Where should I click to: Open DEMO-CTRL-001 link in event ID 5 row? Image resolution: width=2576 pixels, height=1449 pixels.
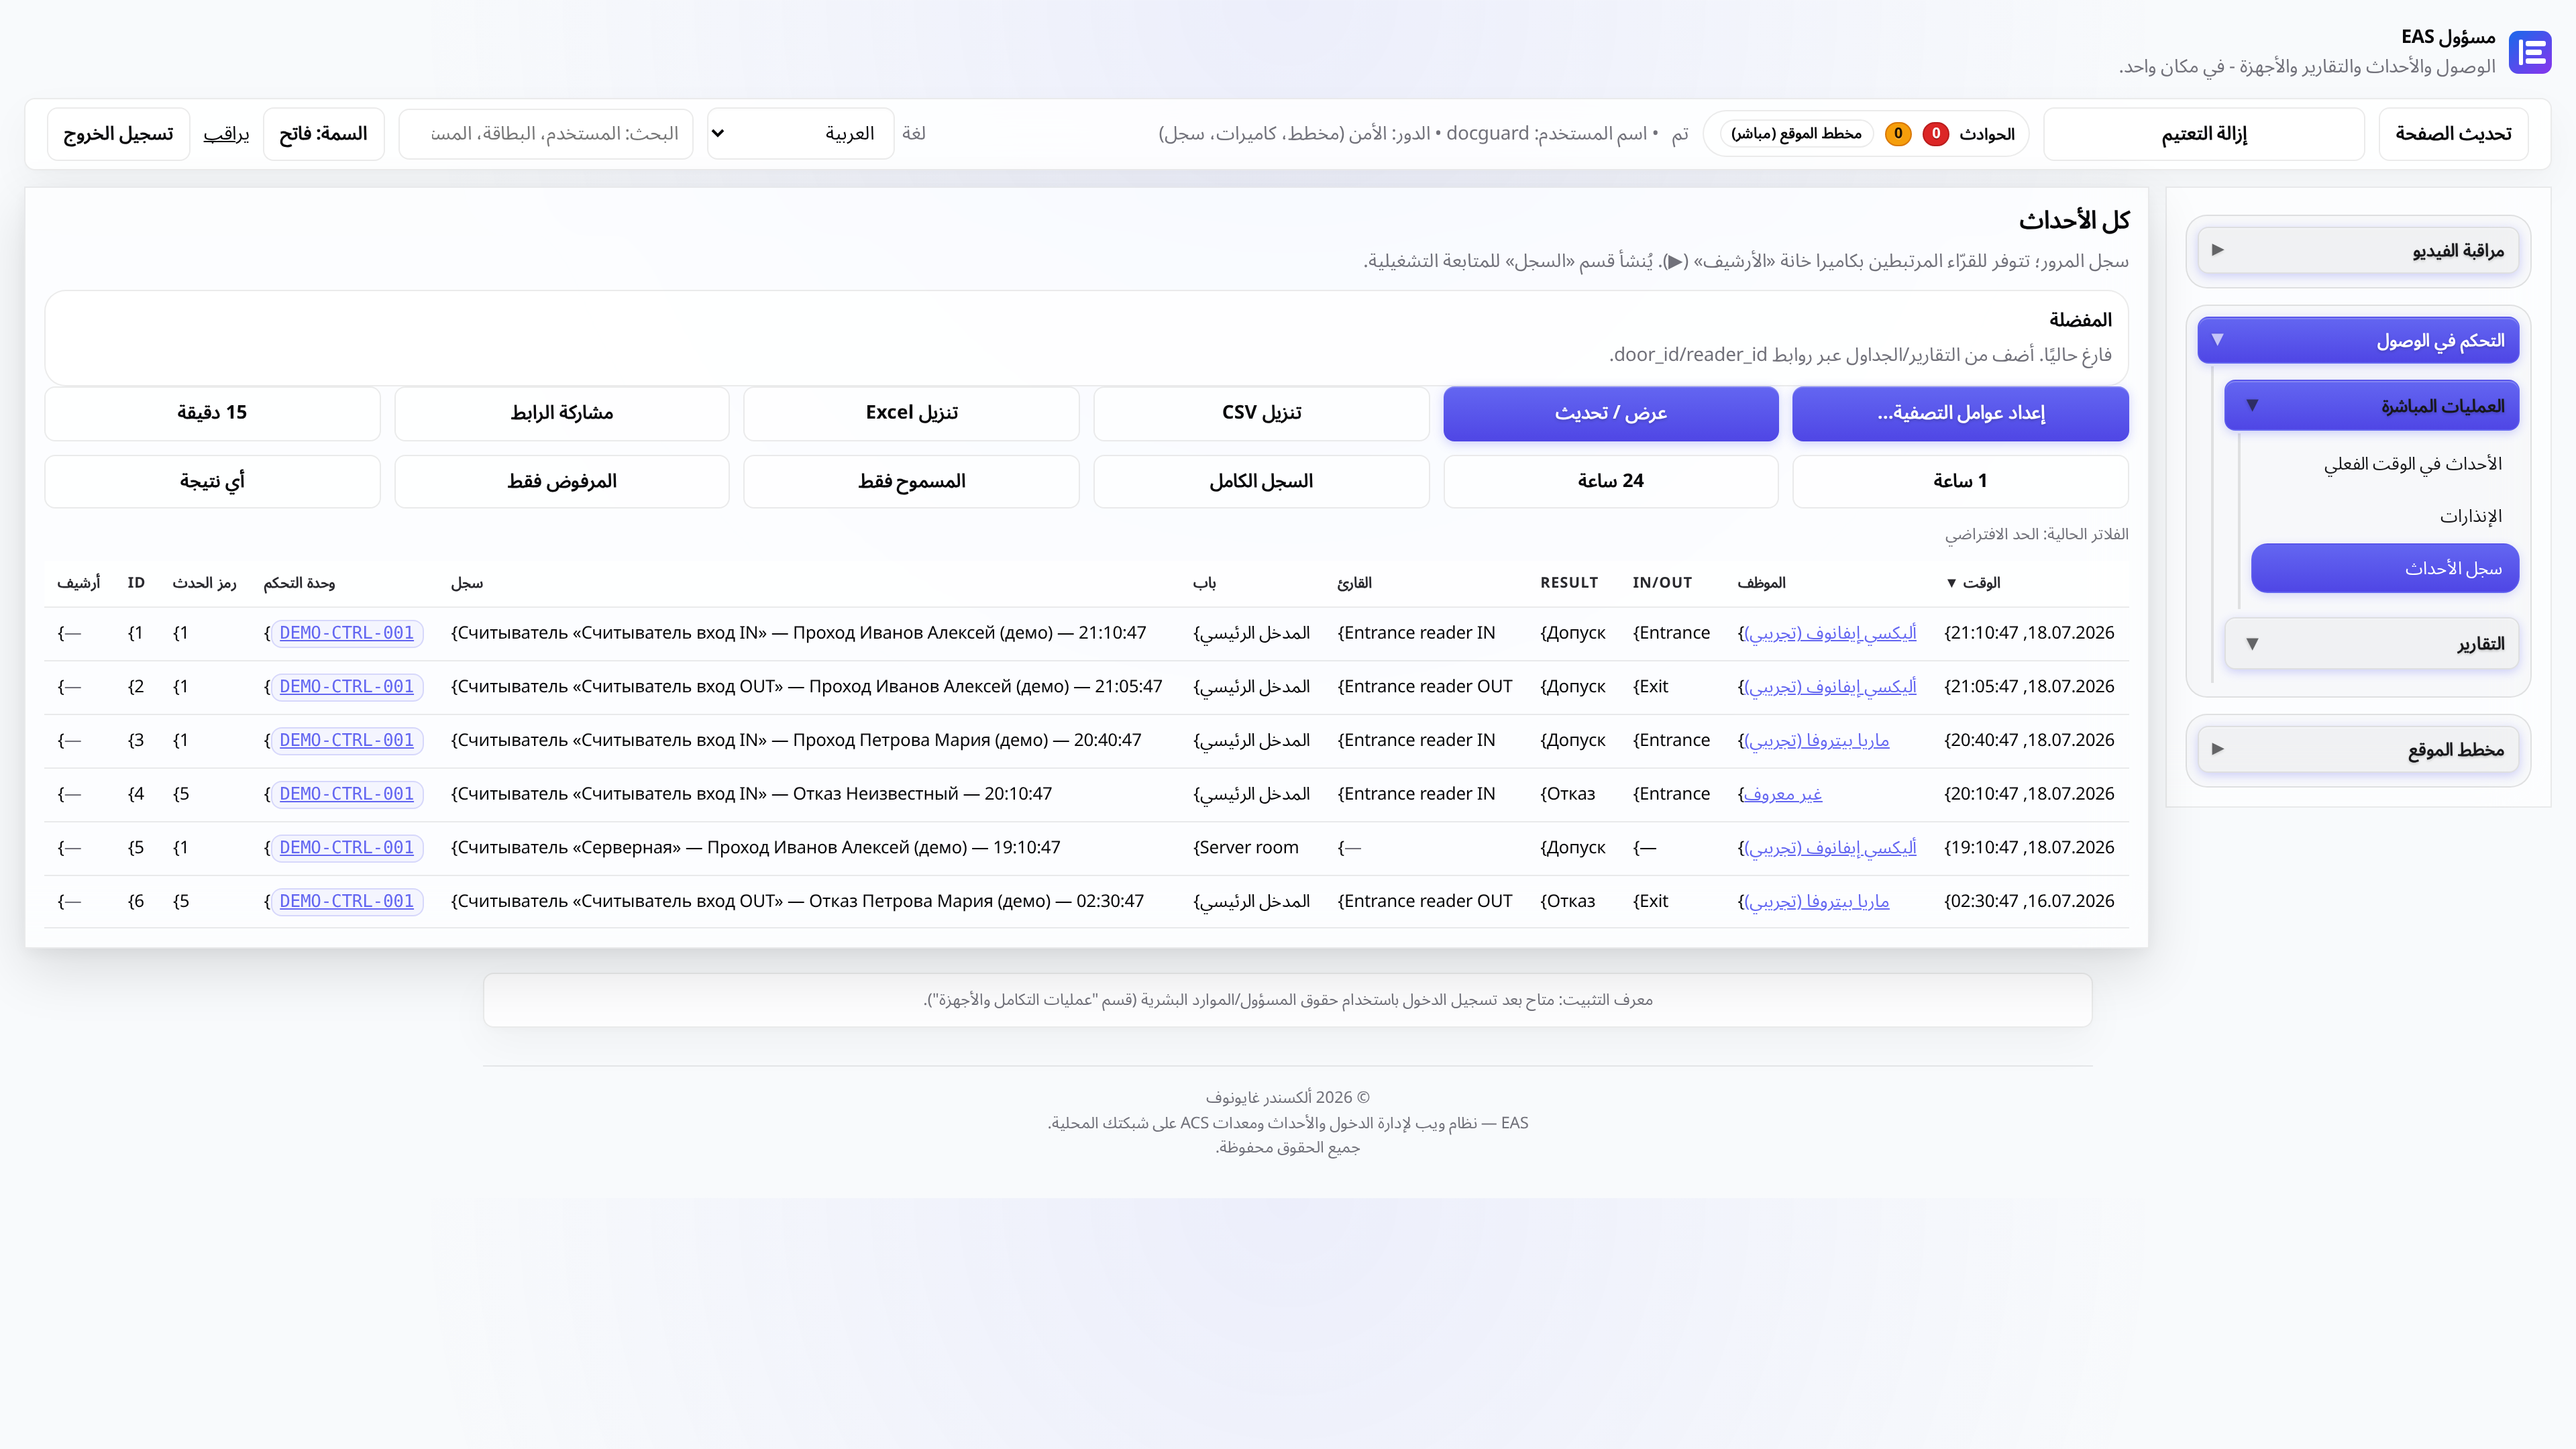pos(347,848)
